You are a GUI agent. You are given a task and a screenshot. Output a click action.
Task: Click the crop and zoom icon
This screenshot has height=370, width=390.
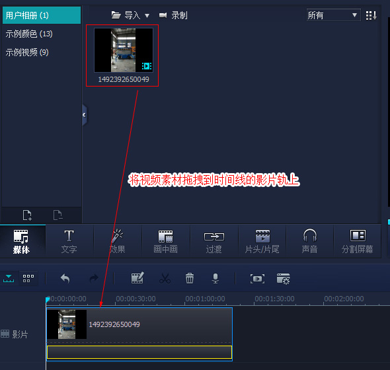coord(257,279)
